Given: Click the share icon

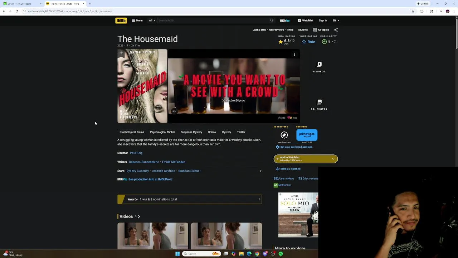Looking at the screenshot, I should coord(336,30).
